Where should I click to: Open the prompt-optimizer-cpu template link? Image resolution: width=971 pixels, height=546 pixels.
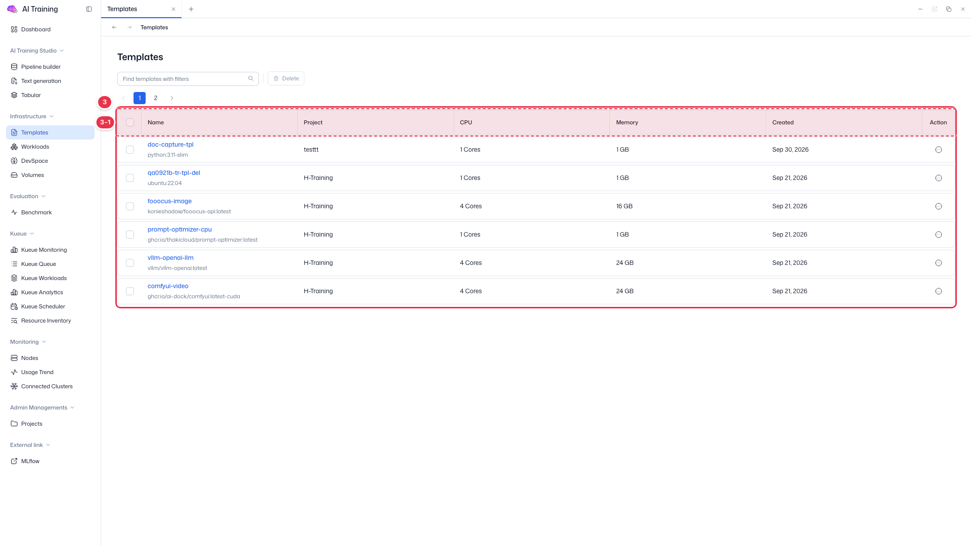[x=180, y=230]
